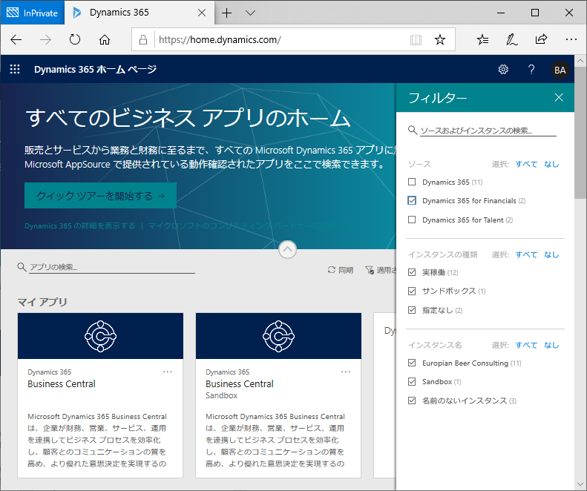Open the BA account avatar menu

(x=560, y=70)
